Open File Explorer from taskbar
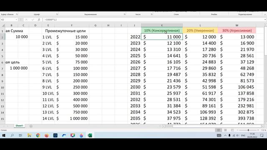 click(x=29, y=135)
